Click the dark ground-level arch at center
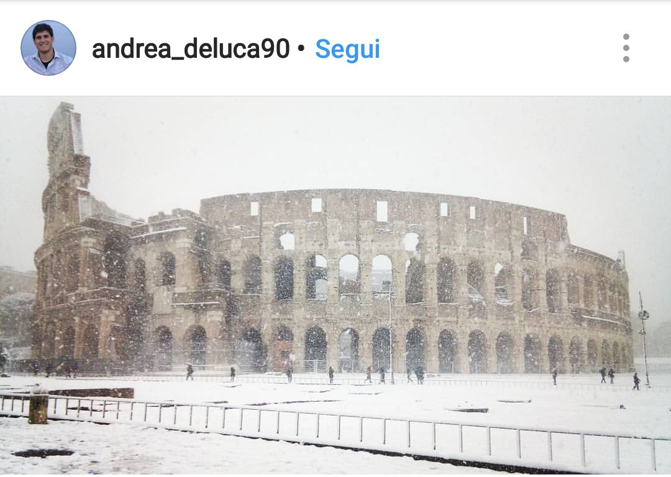The height and width of the screenshot is (477, 671). click(x=316, y=348)
